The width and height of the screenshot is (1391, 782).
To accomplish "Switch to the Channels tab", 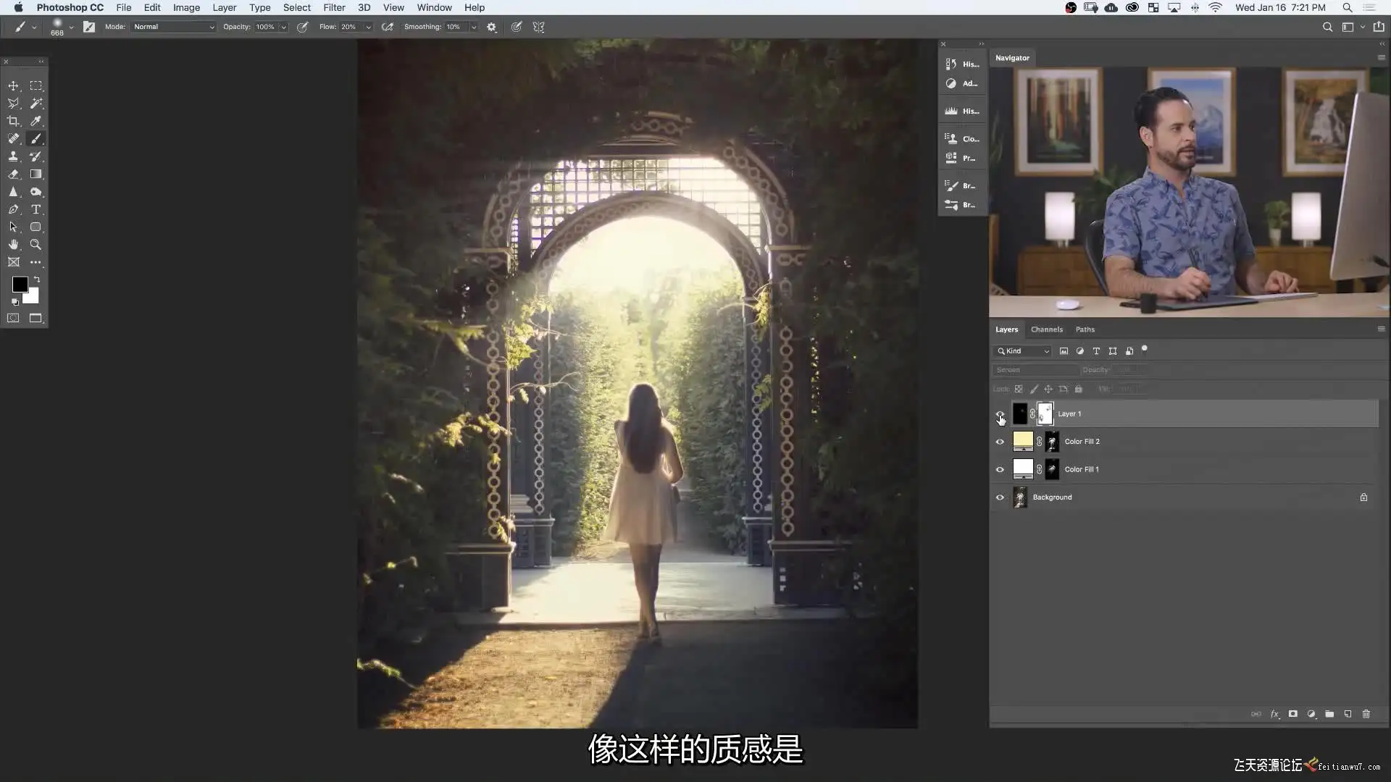I will [x=1046, y=329].
